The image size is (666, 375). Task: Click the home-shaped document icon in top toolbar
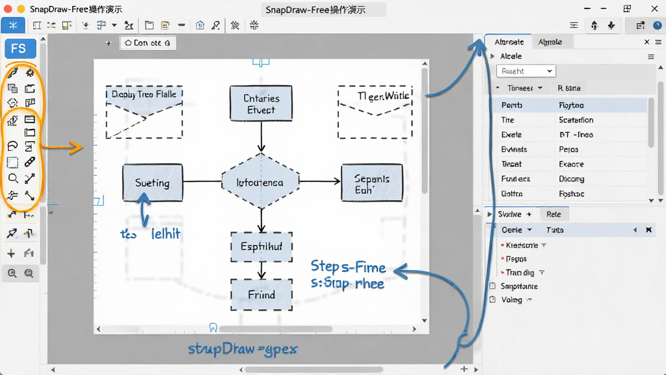click(x=200, y=25)
